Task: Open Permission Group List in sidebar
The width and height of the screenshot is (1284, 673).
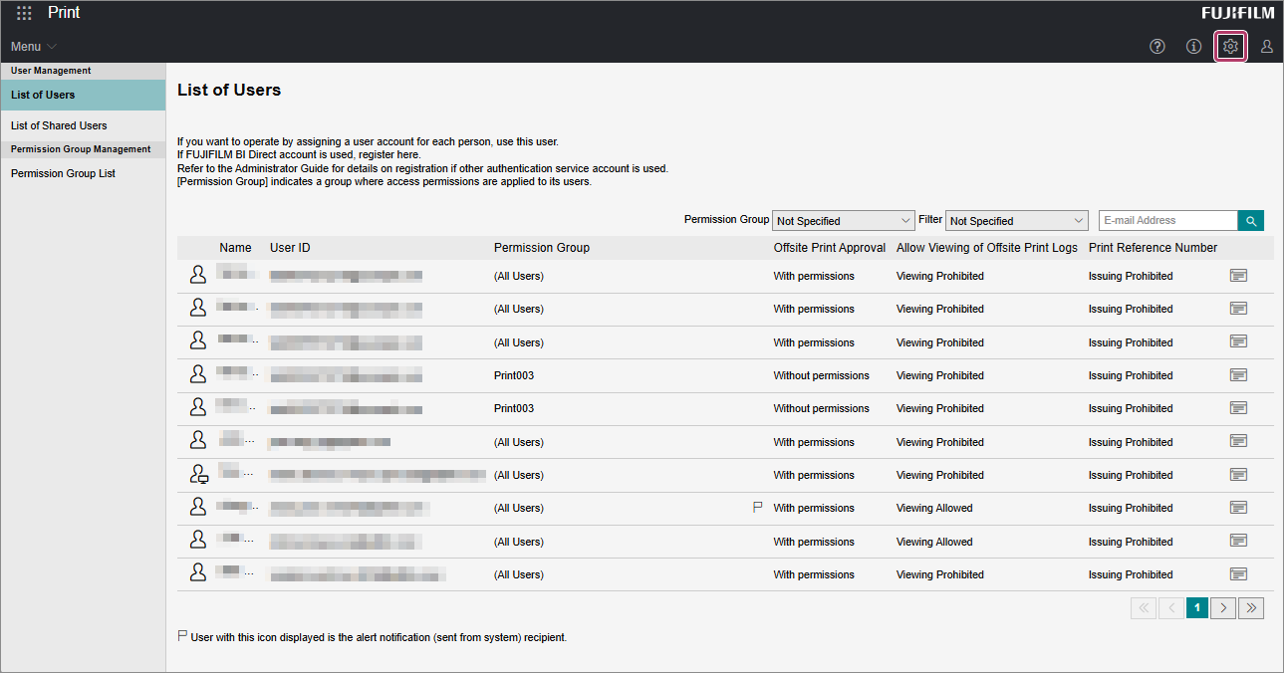Action: 63,173
